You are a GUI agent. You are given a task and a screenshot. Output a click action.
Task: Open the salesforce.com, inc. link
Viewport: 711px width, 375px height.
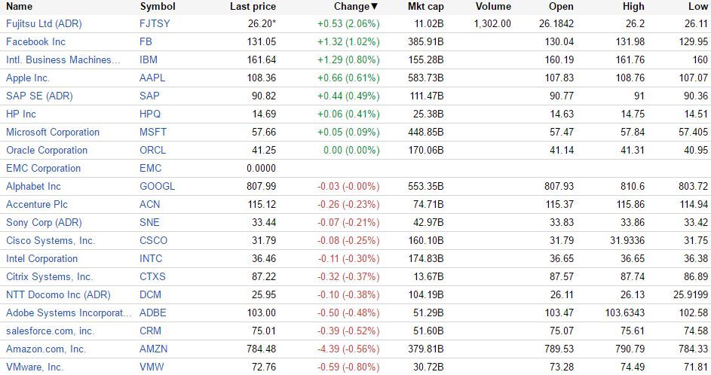click(x=50, y=331)
